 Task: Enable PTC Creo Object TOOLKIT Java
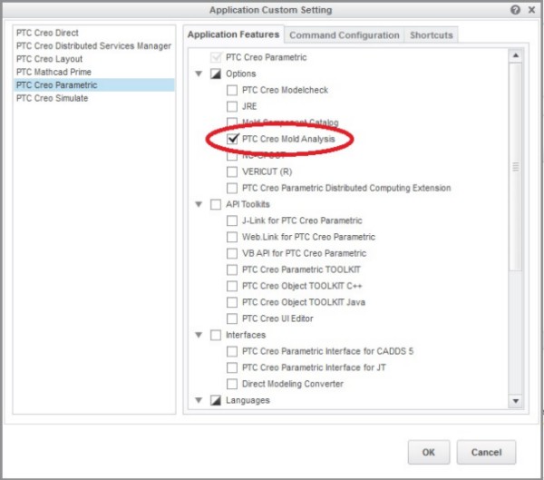click(x=232, y=302)
